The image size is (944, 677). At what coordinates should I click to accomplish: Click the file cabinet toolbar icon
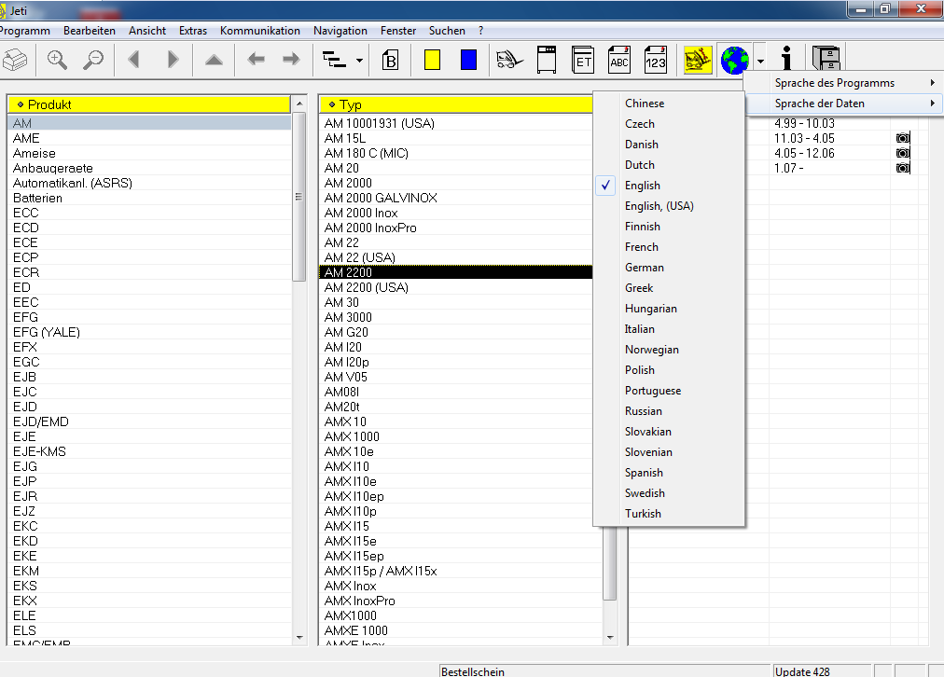coord(826,60)
